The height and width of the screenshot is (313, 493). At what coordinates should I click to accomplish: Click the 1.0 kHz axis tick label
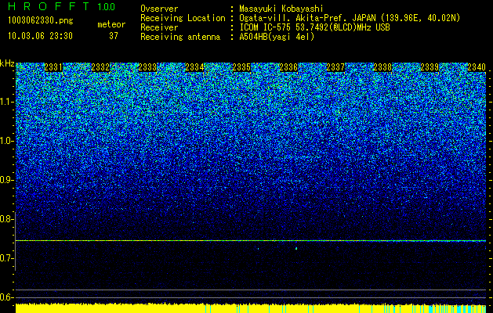(x=7, y=142)
